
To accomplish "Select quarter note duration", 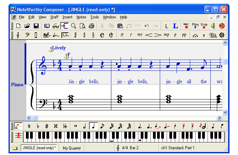I will tap(93, 126).
